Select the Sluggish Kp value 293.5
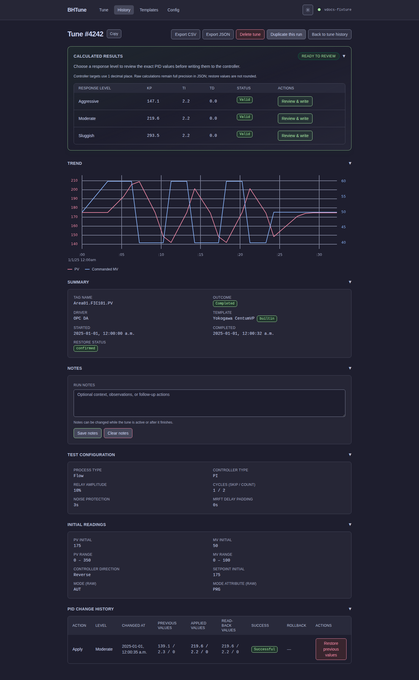Viewport: 419px width, 680px height. pyautogui.click(x=153, y=136)
